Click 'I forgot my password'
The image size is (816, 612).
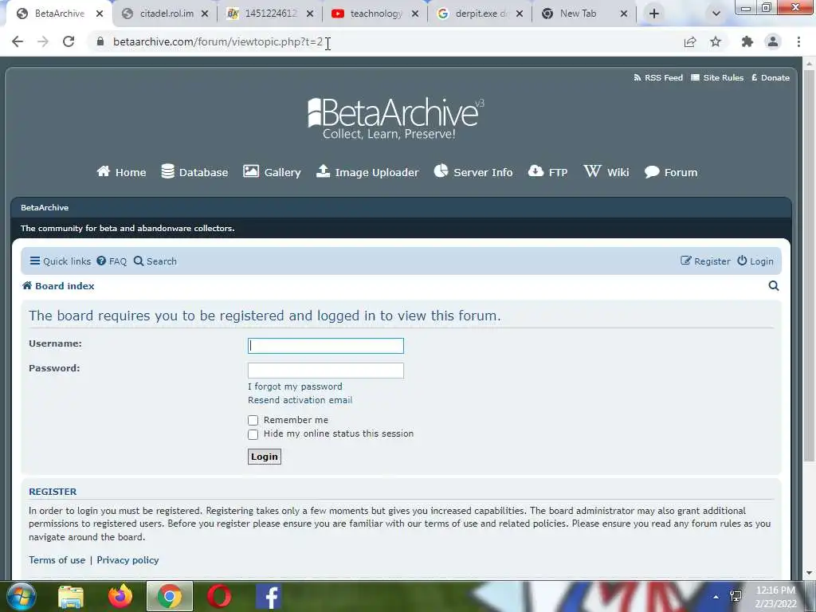click(295, 386)
